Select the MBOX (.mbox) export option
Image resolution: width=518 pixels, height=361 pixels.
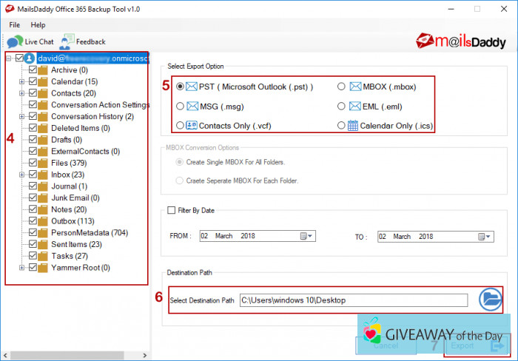click(x=341, y=87)
